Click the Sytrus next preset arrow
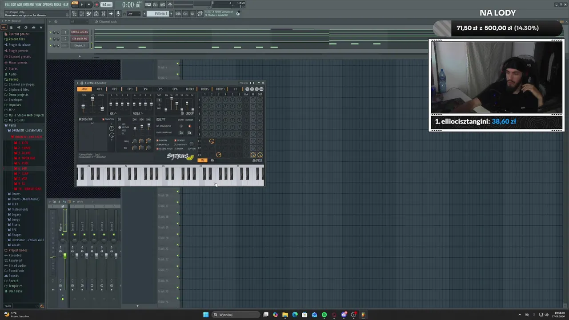 coord(253,83)
